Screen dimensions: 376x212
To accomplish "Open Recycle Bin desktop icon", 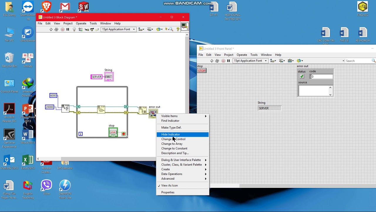I will click(x=9, y=60).
